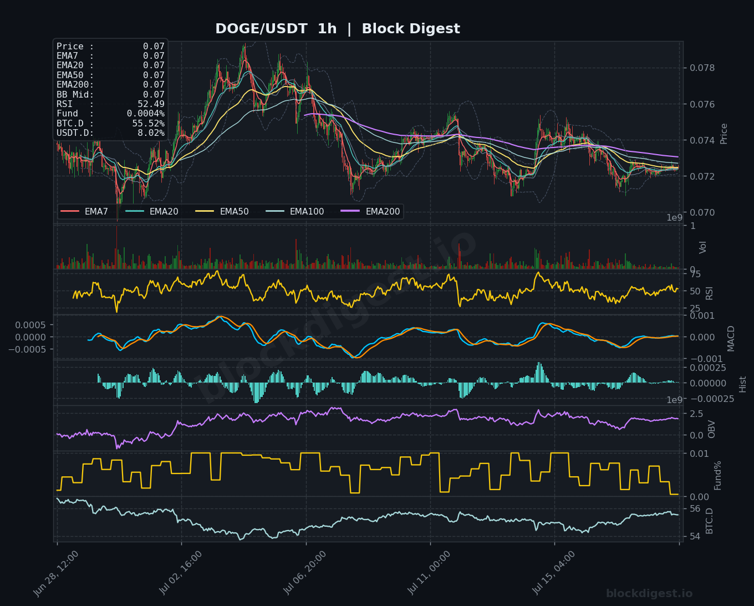The width and height of the screenshot is (754, 606).
Task: Click the Price axis title
Action: coord(724,134)
